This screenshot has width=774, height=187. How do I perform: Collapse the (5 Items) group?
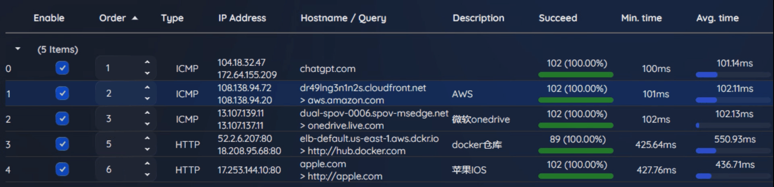point(18,49)
